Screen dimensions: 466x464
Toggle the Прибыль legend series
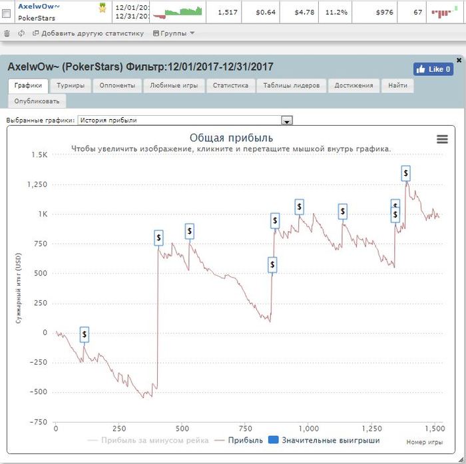(238, 440)
